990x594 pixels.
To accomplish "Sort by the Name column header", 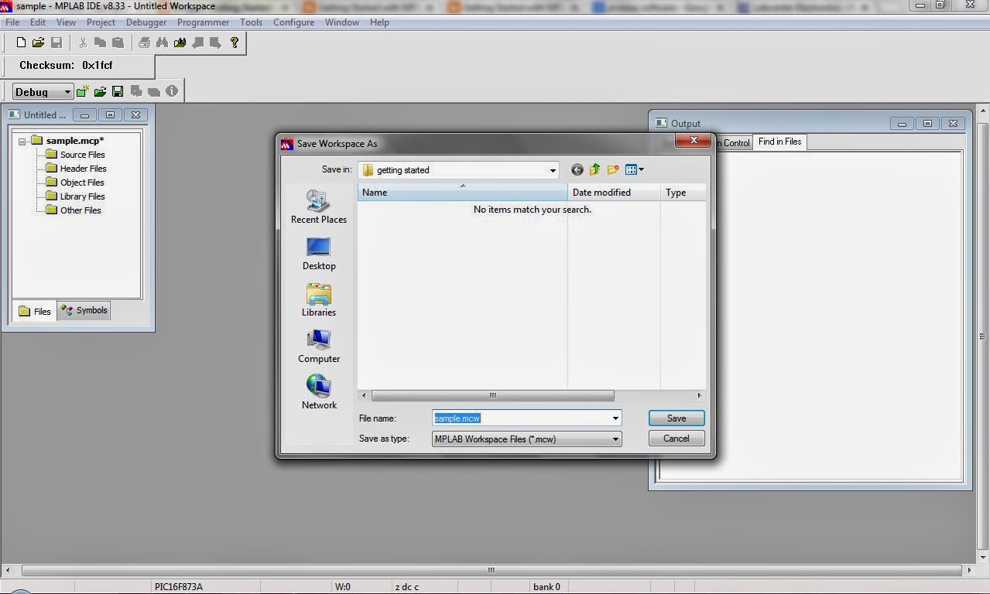I will 462,193.
